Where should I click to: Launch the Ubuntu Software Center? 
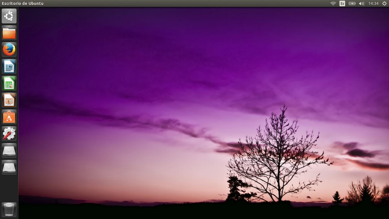point(9,117)
